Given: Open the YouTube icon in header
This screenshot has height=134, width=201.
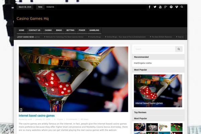Looking at the screenshot, I should click(160, 7).
